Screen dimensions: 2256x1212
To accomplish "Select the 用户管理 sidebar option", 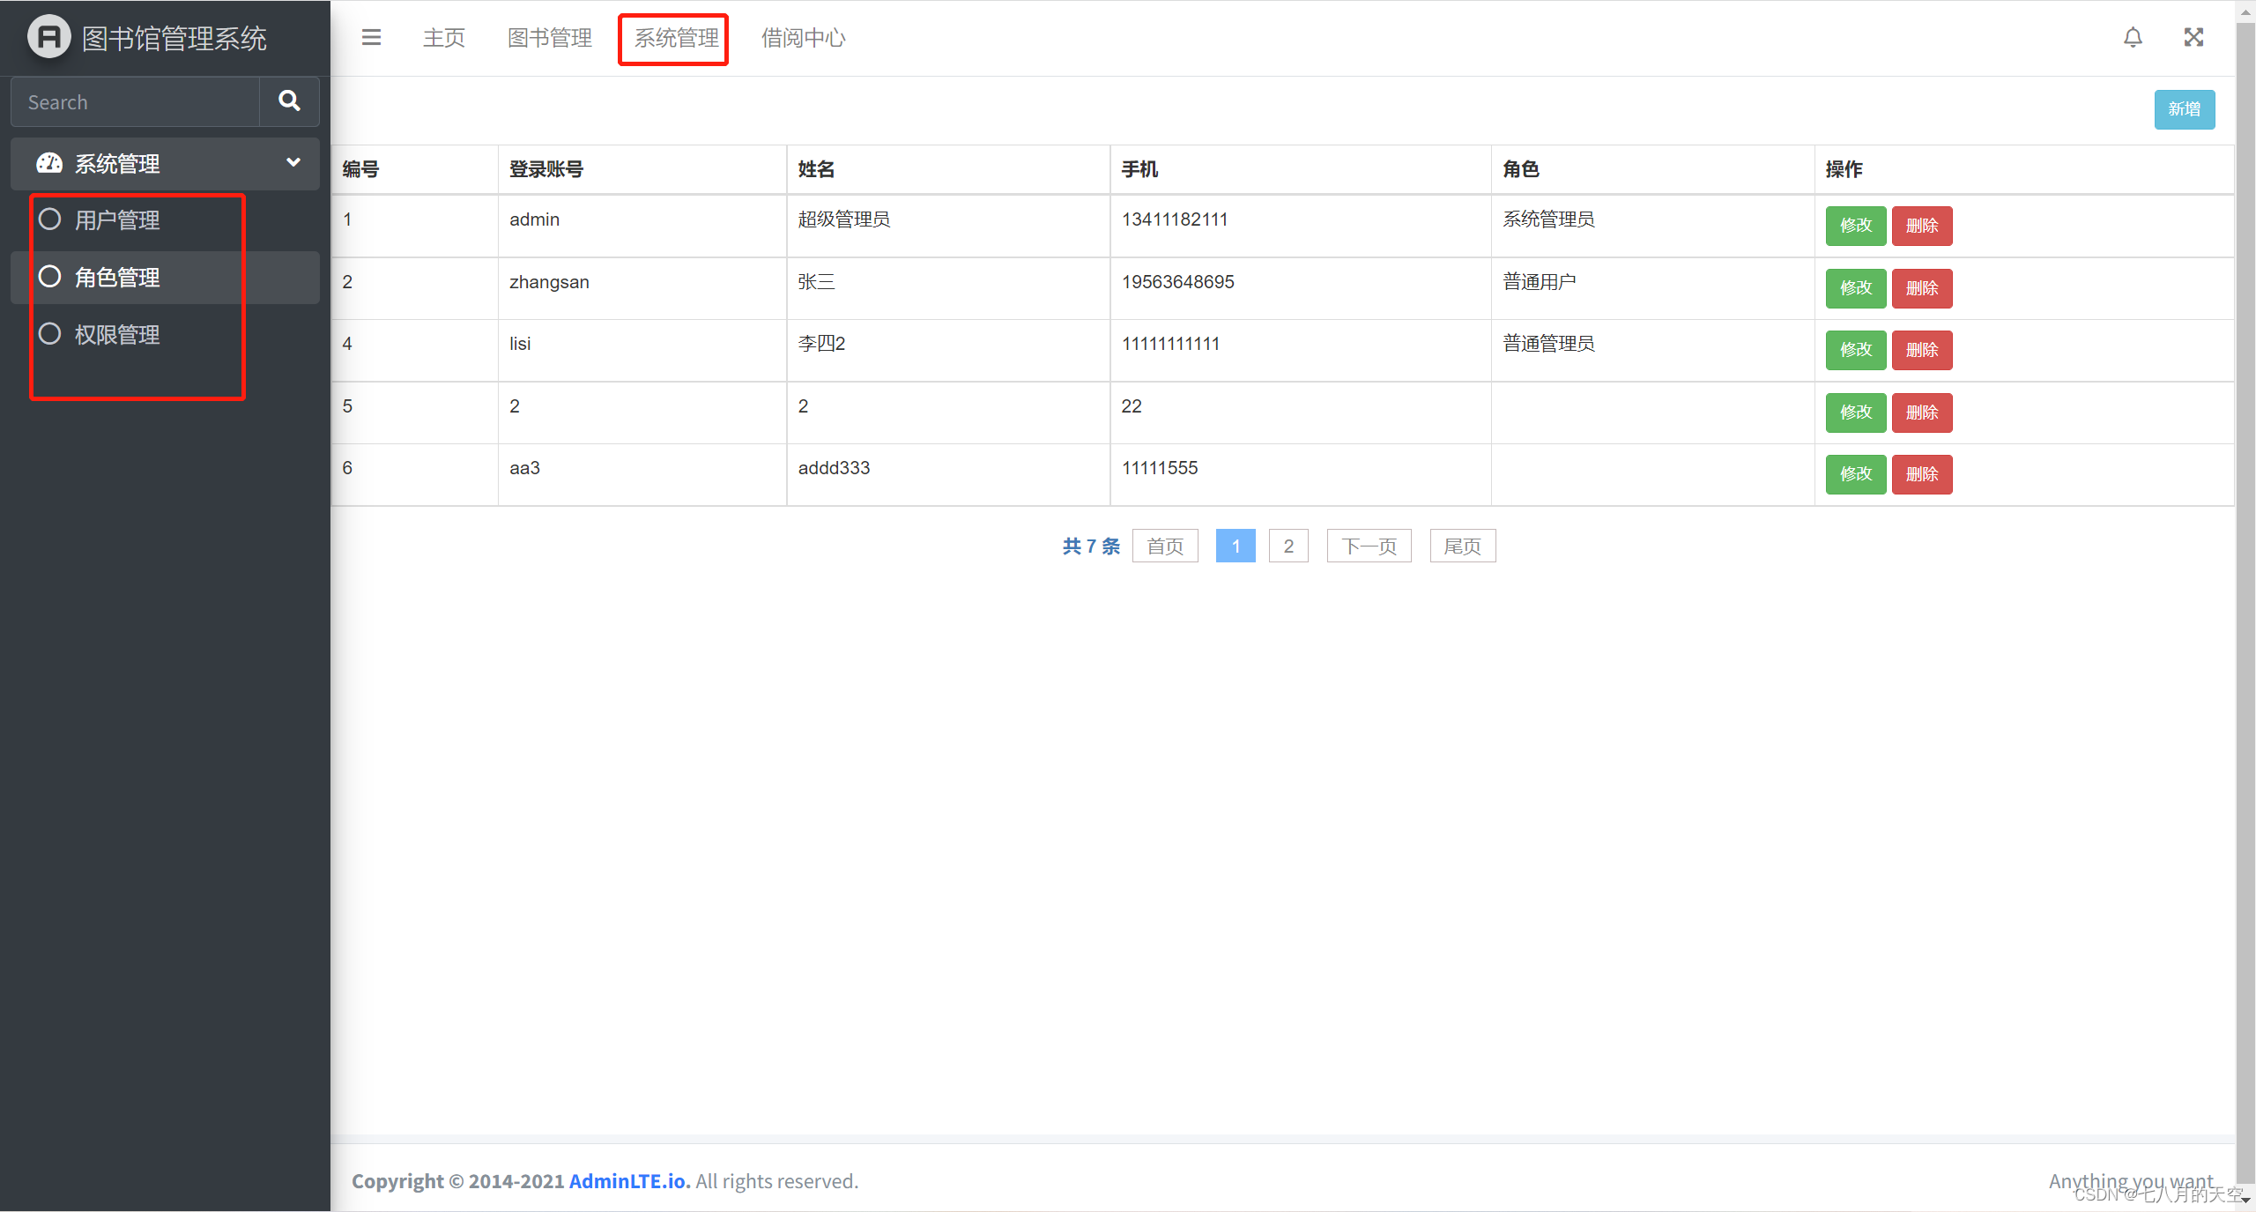I will (x=117, y=219).
